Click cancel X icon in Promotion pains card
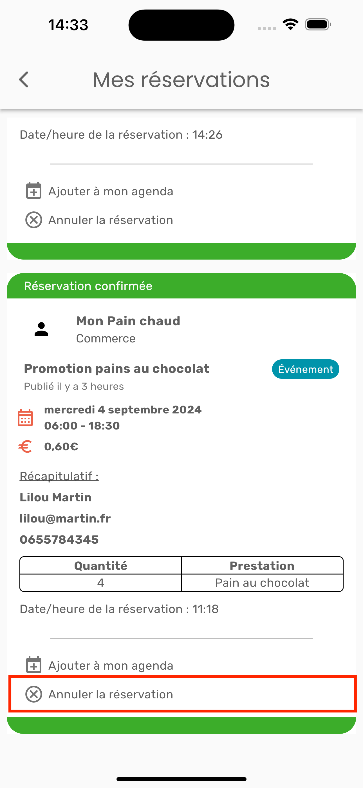 coord(33,694)
